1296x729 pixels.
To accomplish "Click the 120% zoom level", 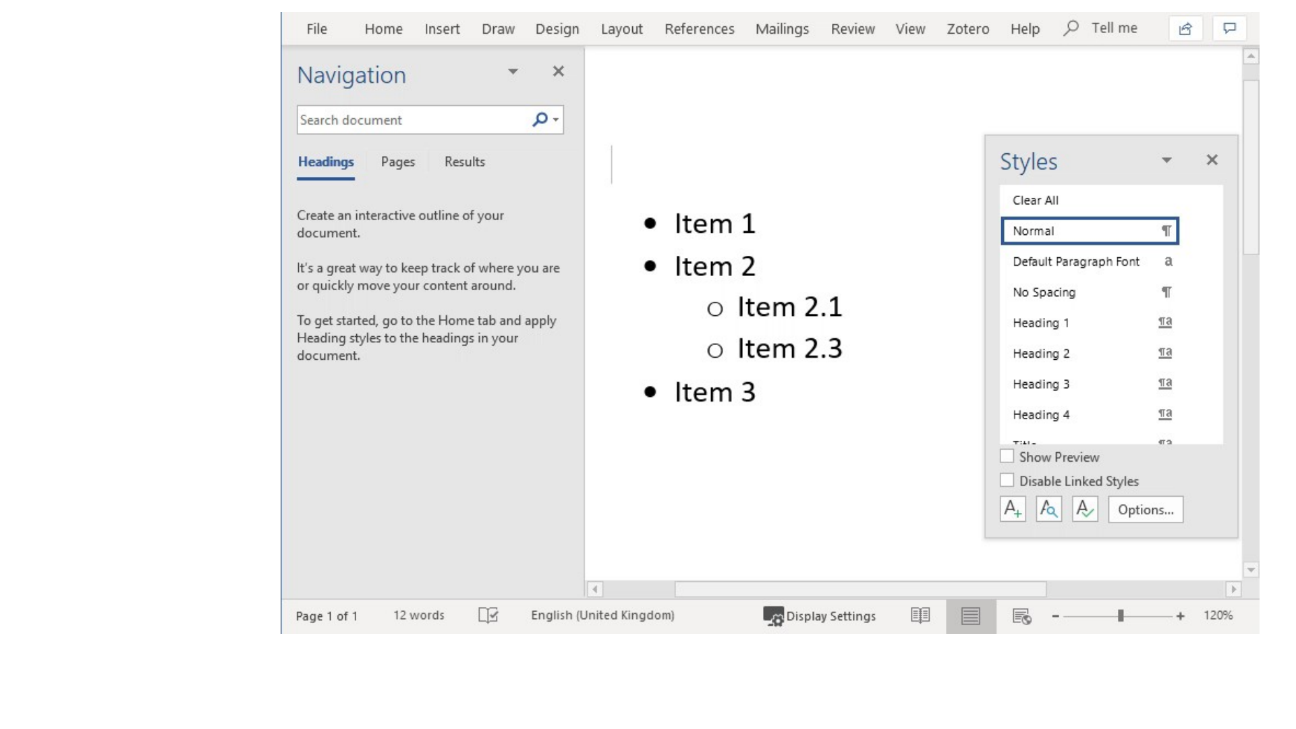I will 1218,616.
